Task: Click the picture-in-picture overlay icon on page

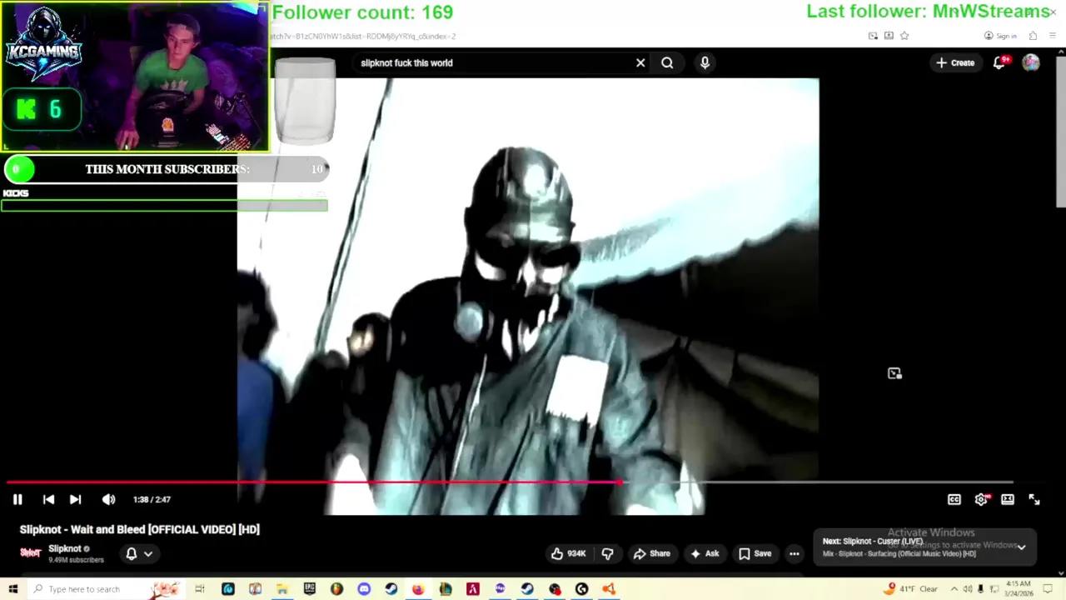Action: coord(894,373)
